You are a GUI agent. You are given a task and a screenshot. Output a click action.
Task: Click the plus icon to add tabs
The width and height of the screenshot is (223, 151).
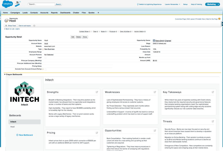click(x=98, y=13)
